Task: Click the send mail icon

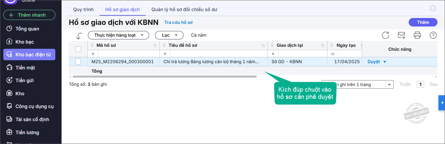Action: (401, 35)
